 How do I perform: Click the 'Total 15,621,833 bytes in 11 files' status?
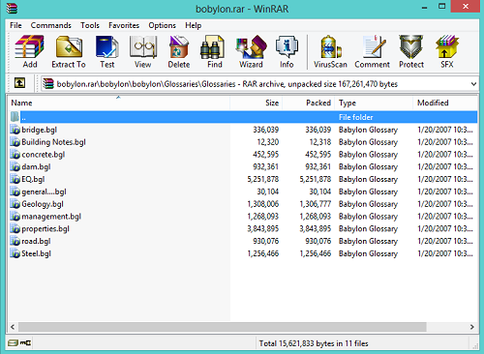(314, 343)
